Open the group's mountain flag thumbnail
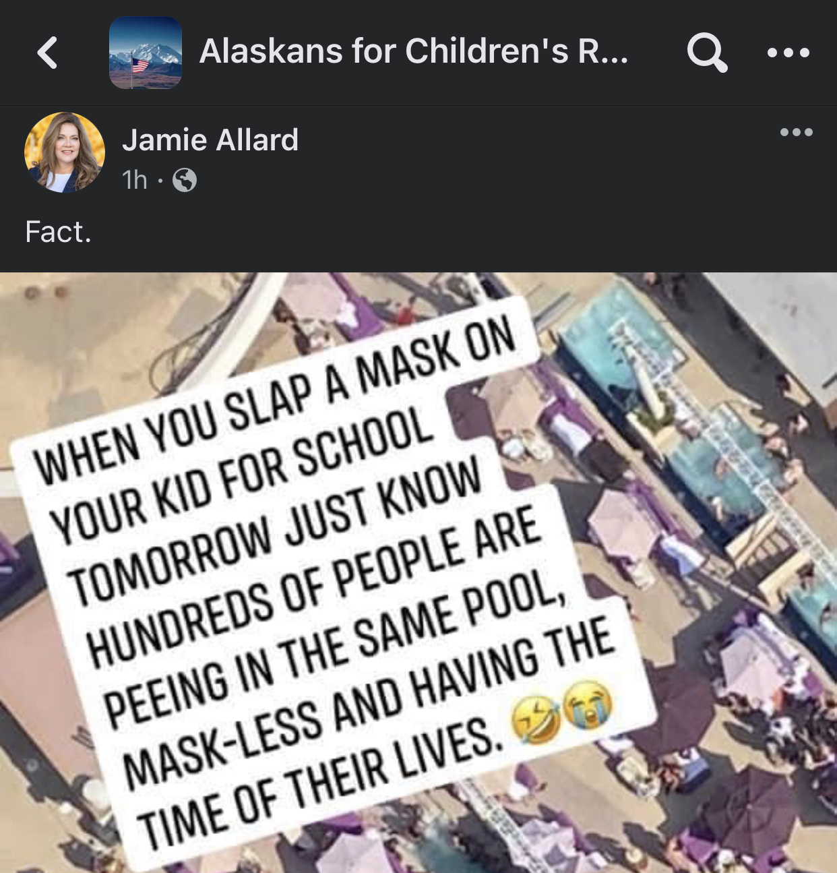837x873 pixels. 146,53
